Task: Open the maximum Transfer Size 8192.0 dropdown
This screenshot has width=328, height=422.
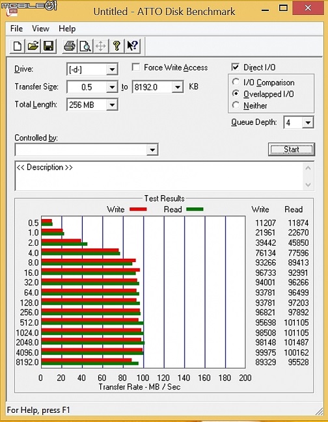Action: pyautogui.click(x=178, y=87)
